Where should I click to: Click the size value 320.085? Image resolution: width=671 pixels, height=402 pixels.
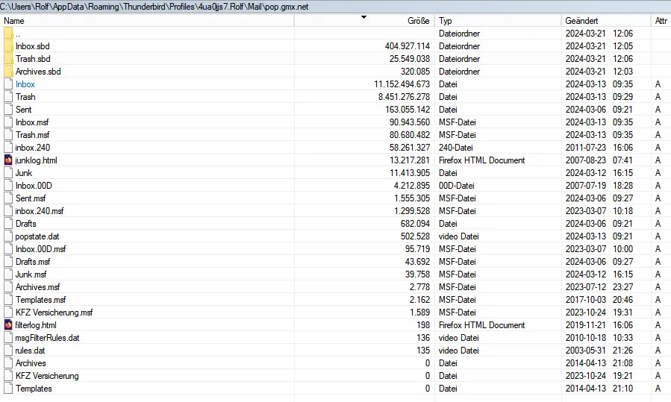pyautogui.click(x=415, y=72)
